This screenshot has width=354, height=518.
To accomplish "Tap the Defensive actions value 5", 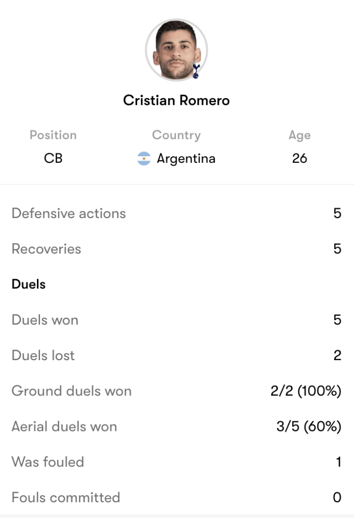I will tap(337, 213).
